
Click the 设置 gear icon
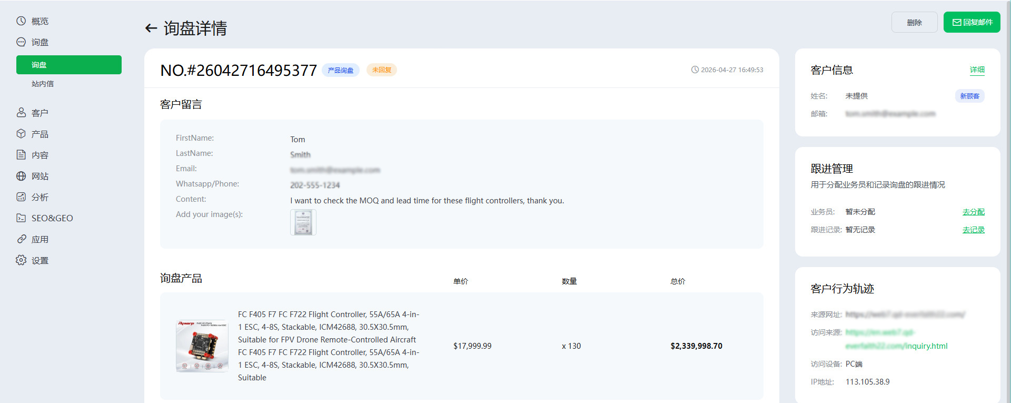click(21, 260)
